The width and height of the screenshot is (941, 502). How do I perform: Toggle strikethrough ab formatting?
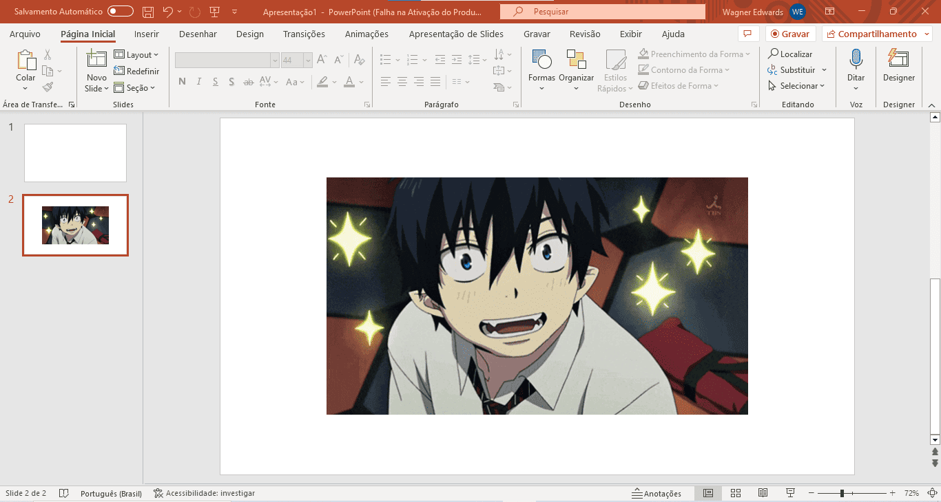click(x=248, y=82)
